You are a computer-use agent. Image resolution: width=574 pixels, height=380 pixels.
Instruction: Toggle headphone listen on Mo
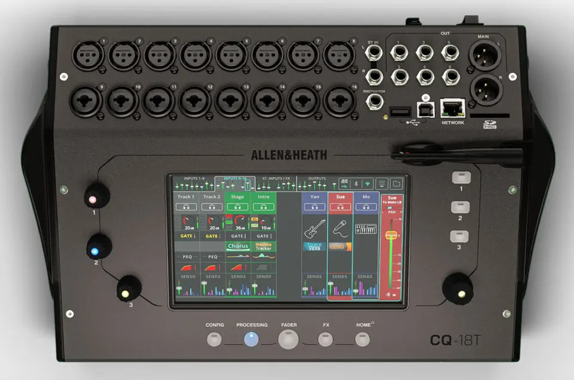[x=366, y=207]
